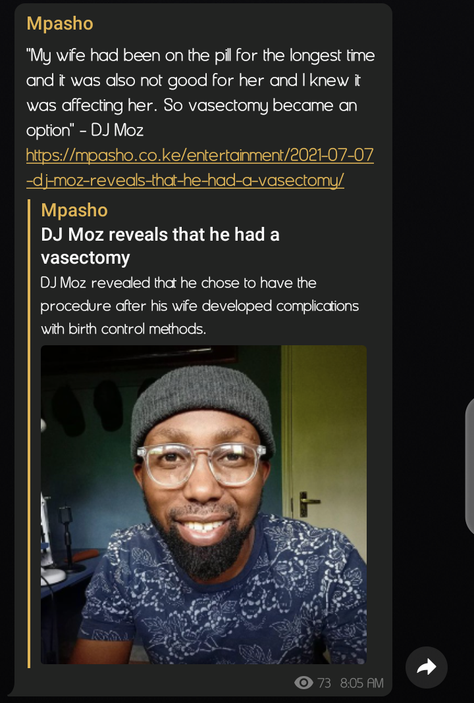Viewport: 474px width, 703px height.
Task: Open the mpasho.co.ke/entertainment URL link
Action: pyautogui.click(x=199, y=155)
